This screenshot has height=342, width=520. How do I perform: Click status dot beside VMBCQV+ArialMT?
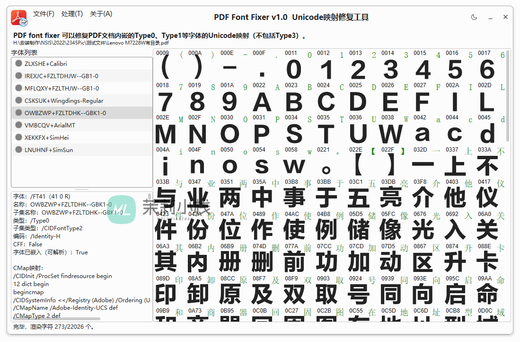coord(18,125)
